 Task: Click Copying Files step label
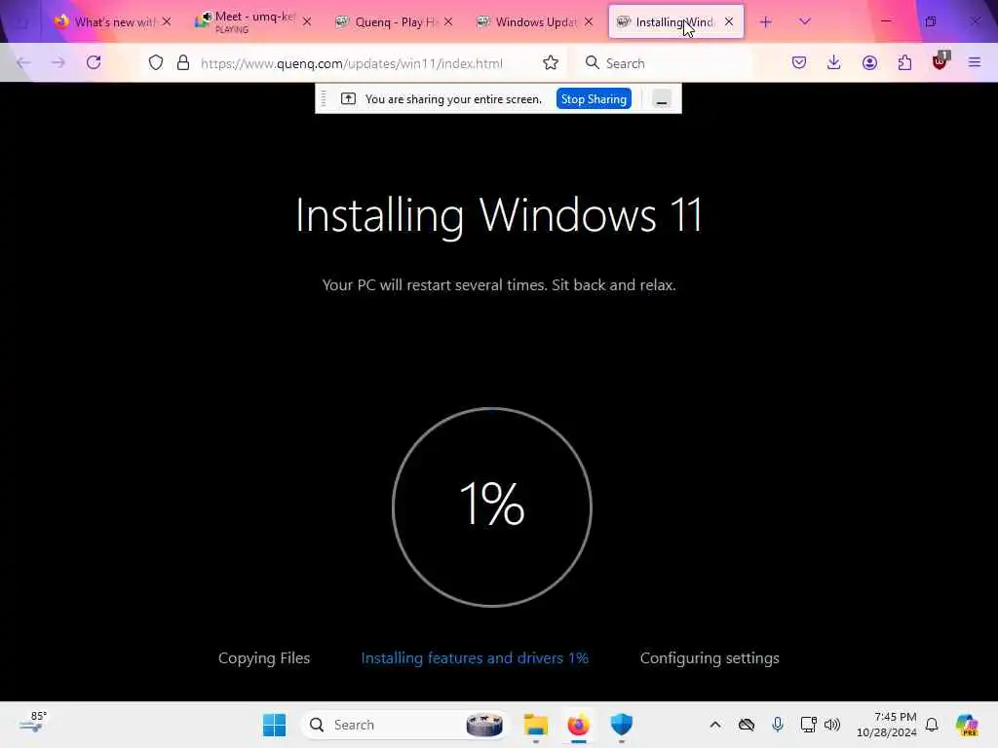pos(263,657)
